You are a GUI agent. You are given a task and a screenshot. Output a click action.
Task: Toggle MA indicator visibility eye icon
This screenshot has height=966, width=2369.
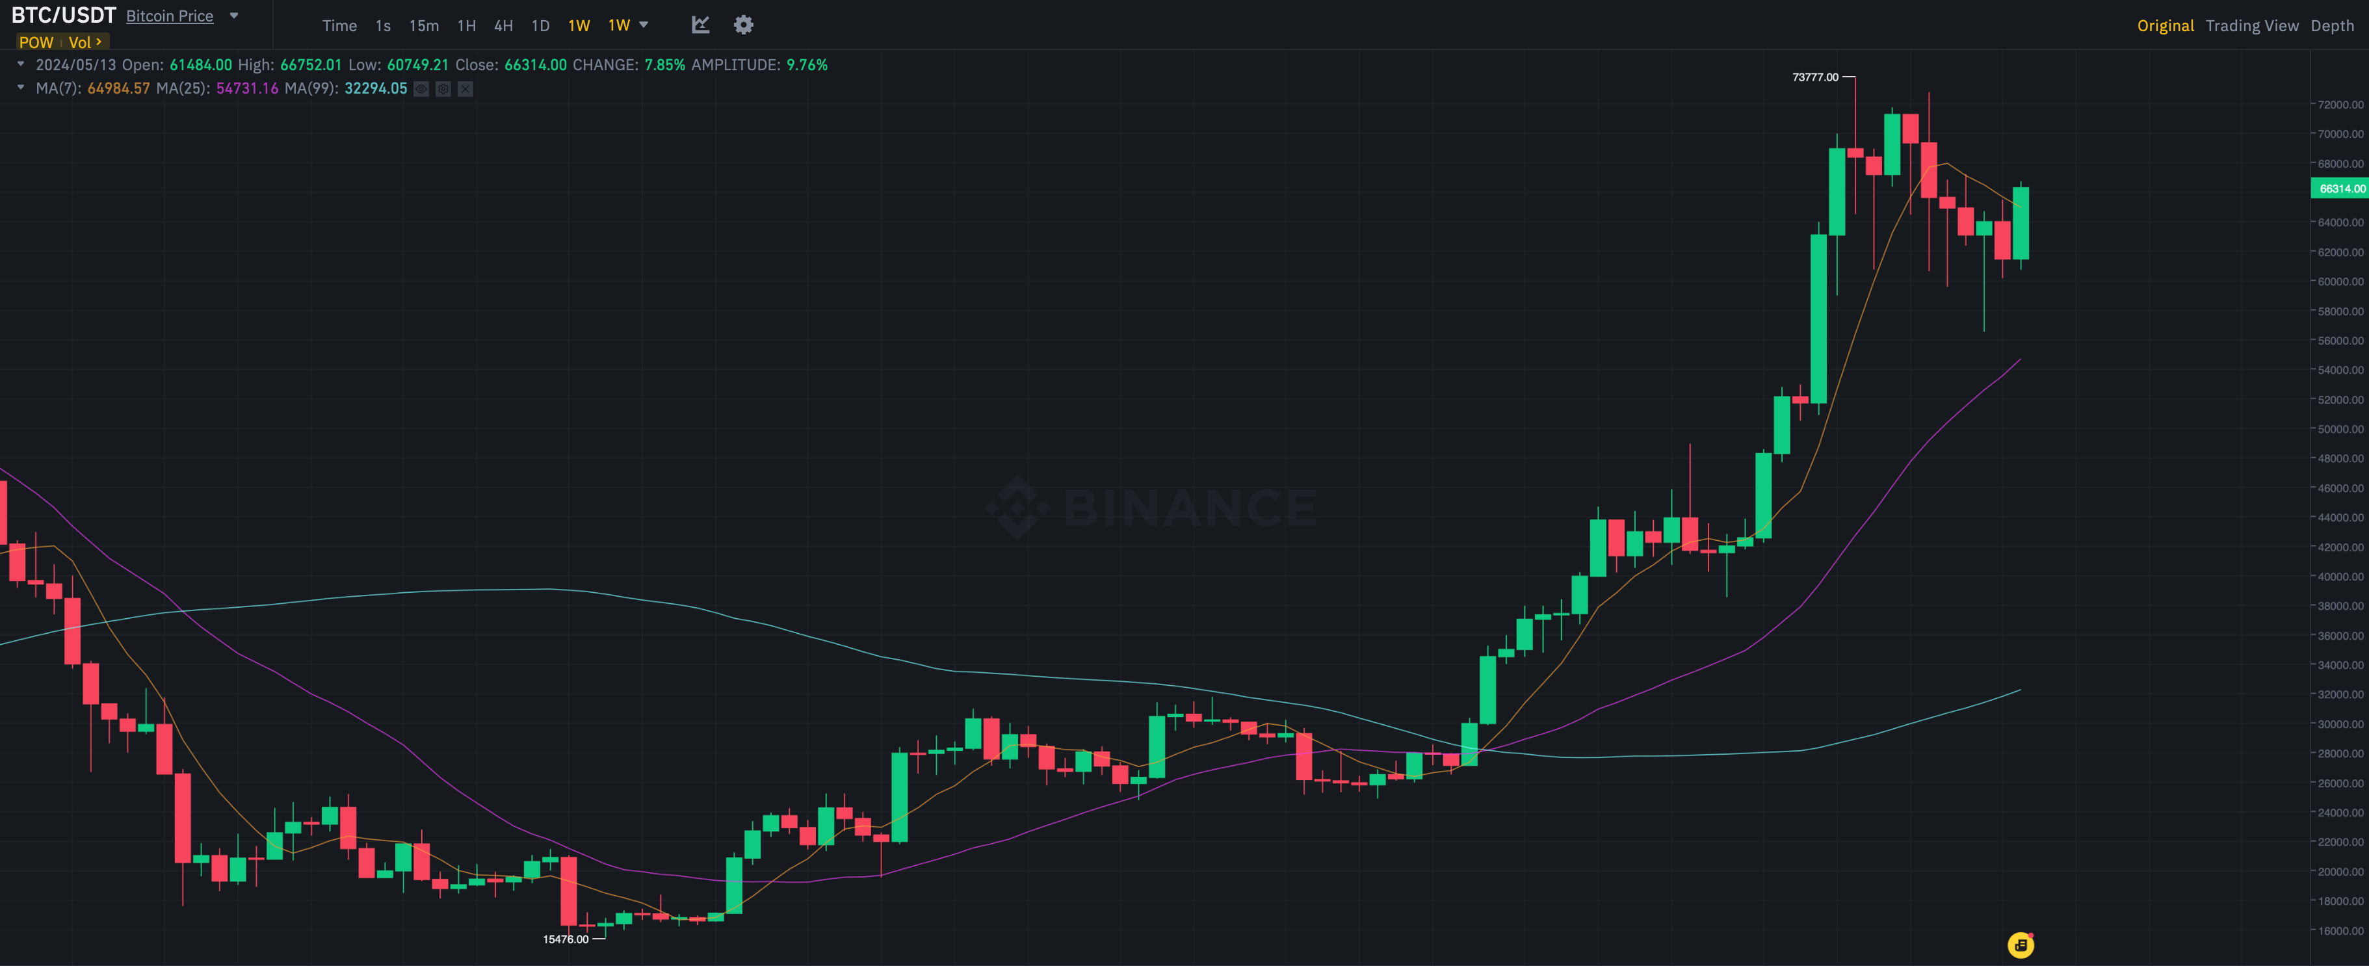coord(421,88)
